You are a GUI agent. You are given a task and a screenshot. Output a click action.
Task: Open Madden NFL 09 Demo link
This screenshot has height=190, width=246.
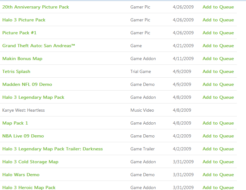point(27,84)
